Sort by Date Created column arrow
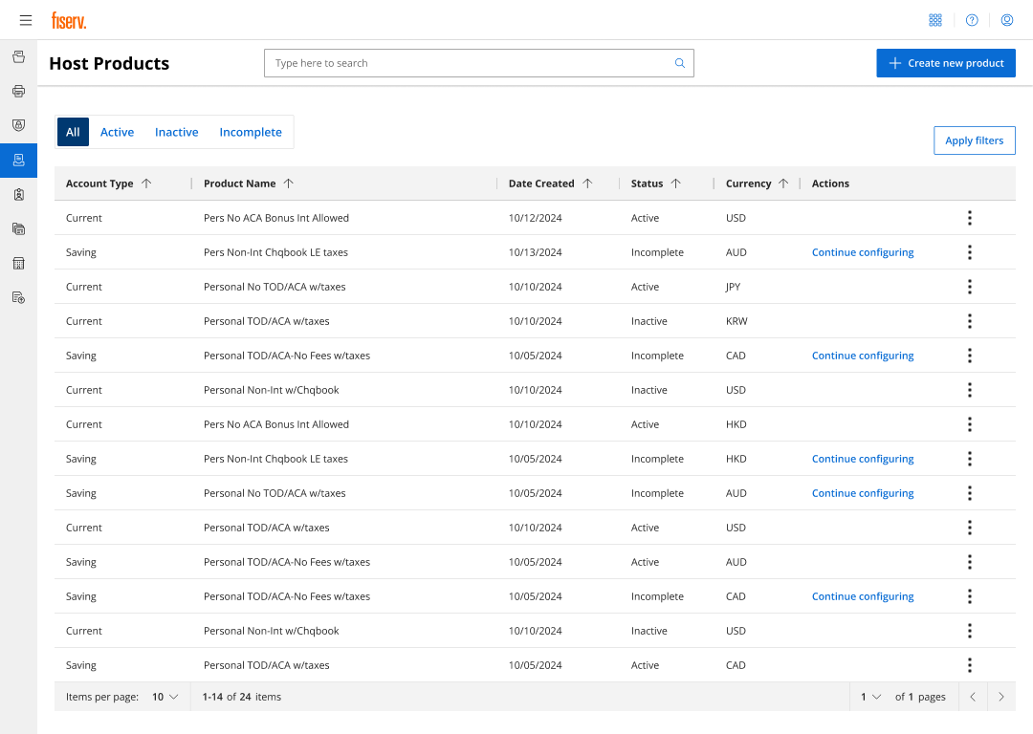 (x=587, y=183)
